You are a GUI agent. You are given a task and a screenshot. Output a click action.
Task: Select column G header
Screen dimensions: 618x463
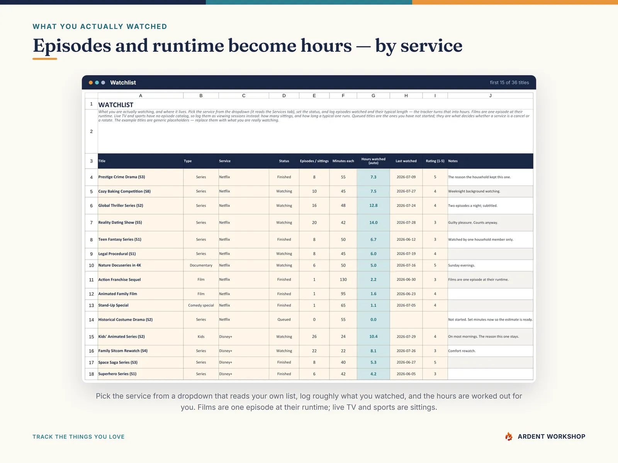374,95
